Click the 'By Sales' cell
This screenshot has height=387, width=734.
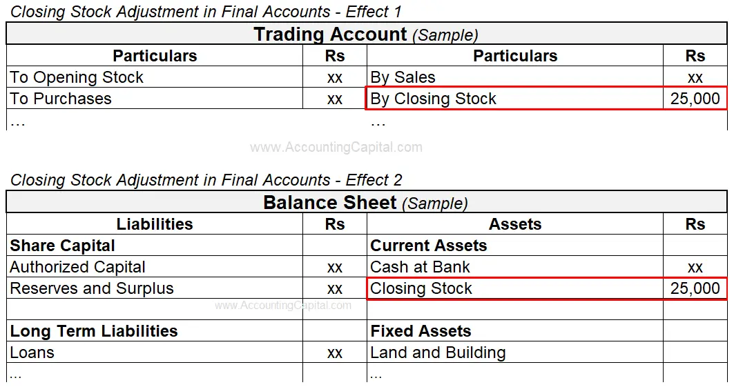[x=403, y=77]
